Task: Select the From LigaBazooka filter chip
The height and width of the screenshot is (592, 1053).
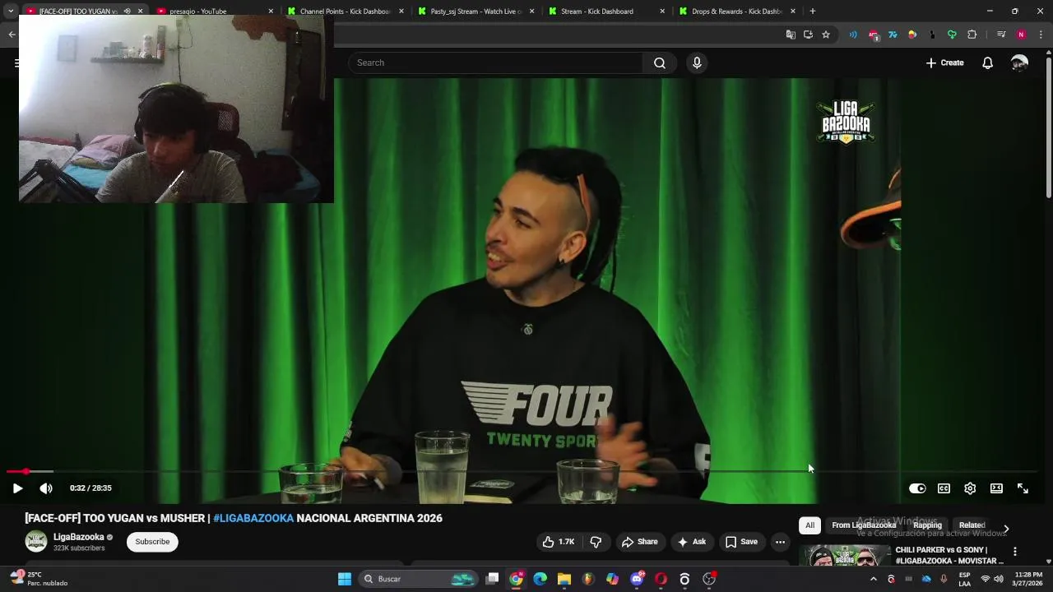Action: pyautogui.click(x=863, y=525)
